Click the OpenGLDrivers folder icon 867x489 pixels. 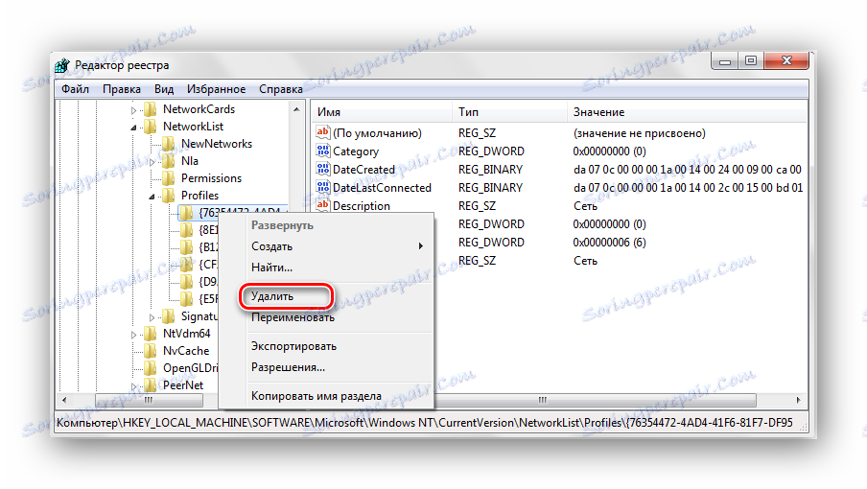coord(150,368)
